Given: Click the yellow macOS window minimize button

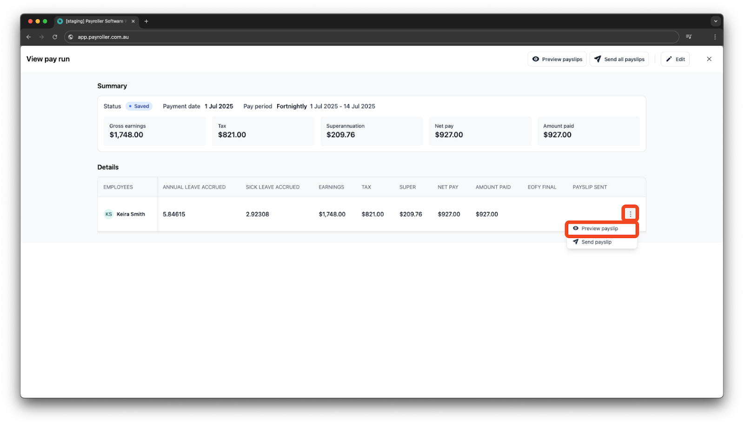Looking at the screenshot, I should tap(38, 21).
